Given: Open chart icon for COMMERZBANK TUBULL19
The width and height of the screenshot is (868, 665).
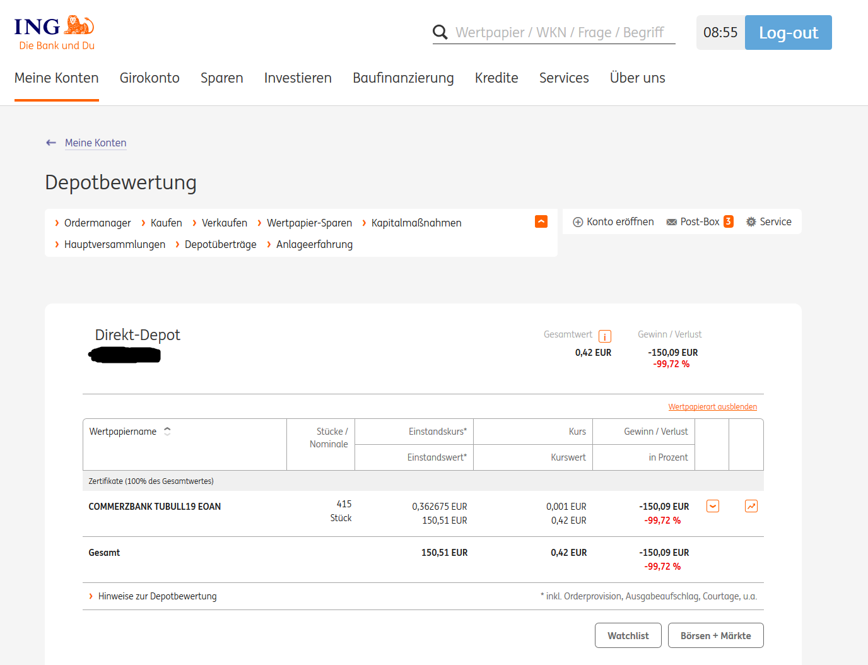Looking at the screenshot, I should pyautogui.click(x=751, y=506).
